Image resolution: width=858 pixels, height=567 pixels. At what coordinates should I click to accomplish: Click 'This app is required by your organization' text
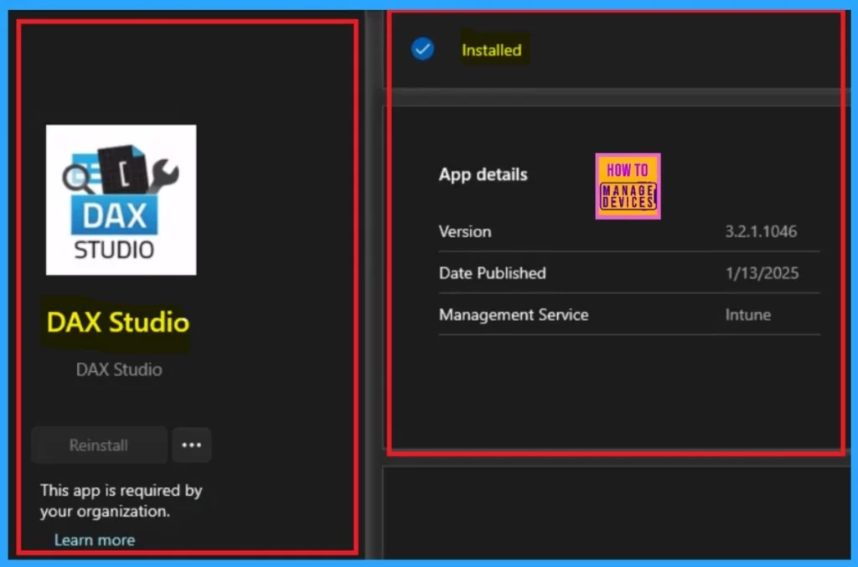click(x=121, y=501)
